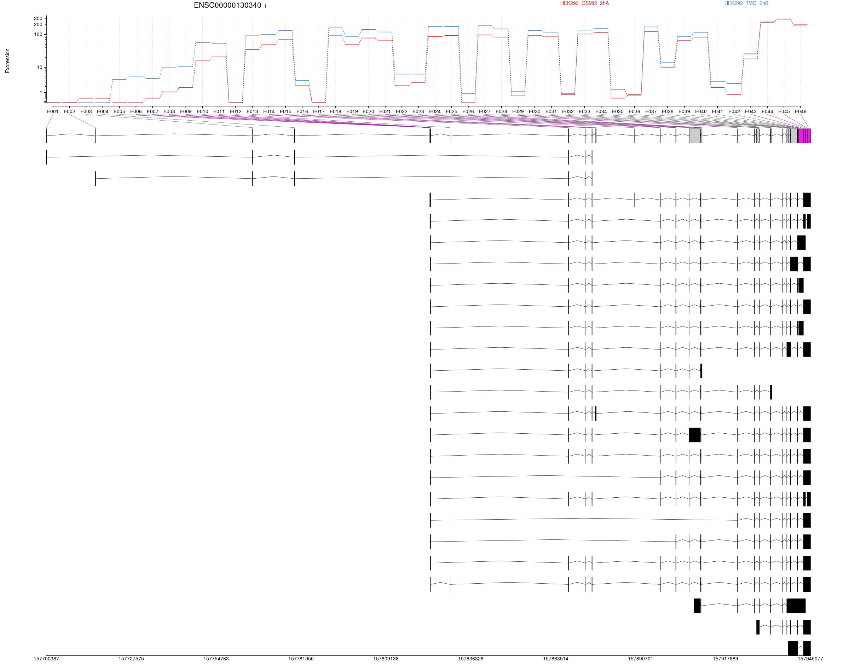
Task: Click exon label E042
Action: [734, 112]
